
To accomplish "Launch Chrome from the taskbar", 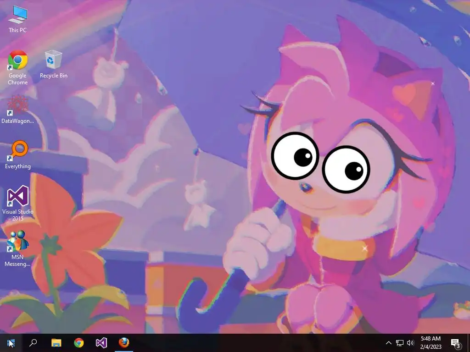I will click(x=79, y=343).
